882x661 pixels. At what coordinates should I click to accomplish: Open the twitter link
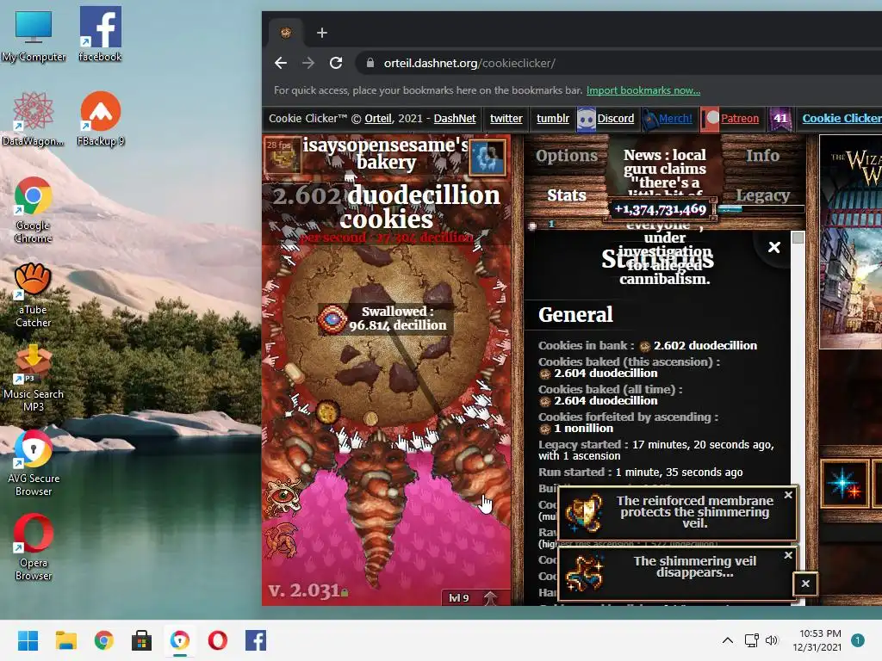[x=506, y=119]
